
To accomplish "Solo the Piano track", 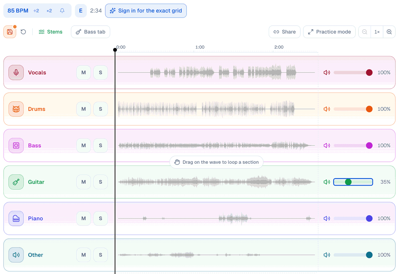I will tap(100, 219).
